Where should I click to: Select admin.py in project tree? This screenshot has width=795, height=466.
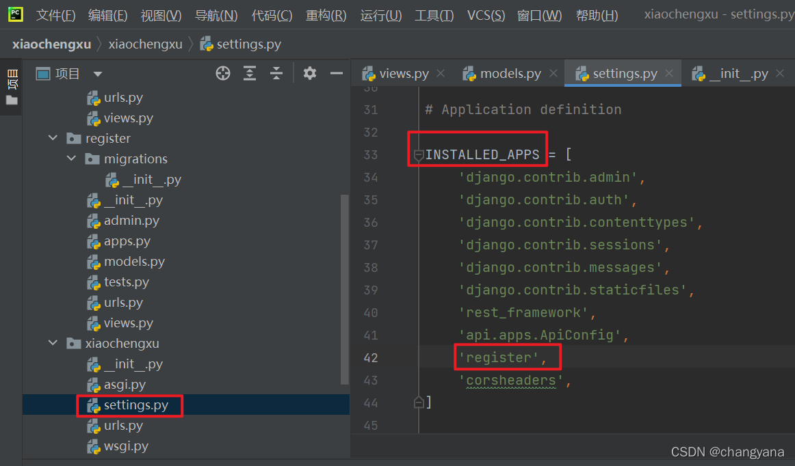coord(123,220)
